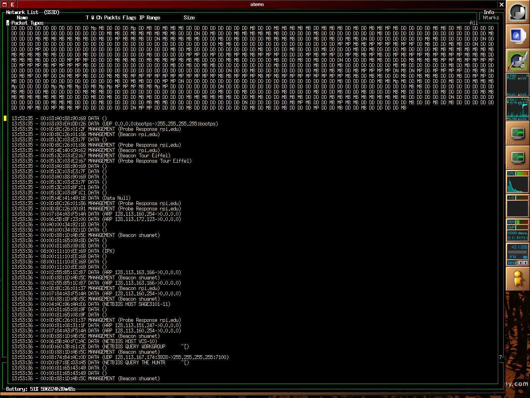Click the UDP bootps packet line
Viewport: 530px width, 398px height.
click(115, 124)
